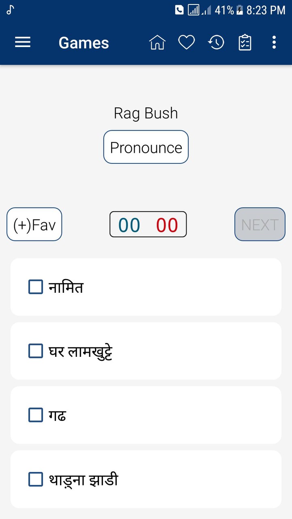Tap the Games title
This screenshot has height=519, width=292.
[84, 43]
